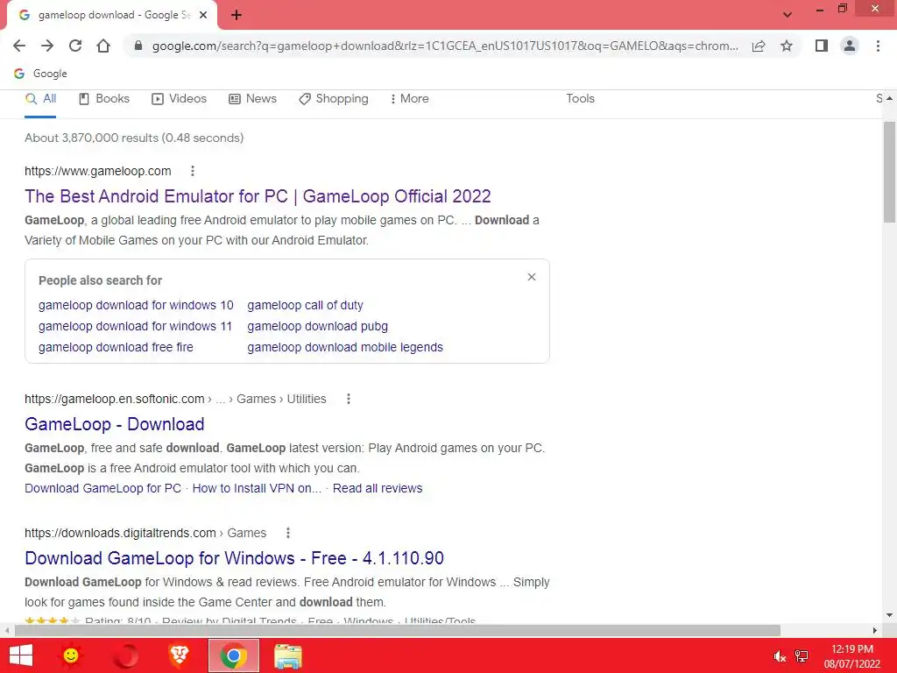
Task: Select the Chrome icon in the taskbar
Action: coord(233,655)
